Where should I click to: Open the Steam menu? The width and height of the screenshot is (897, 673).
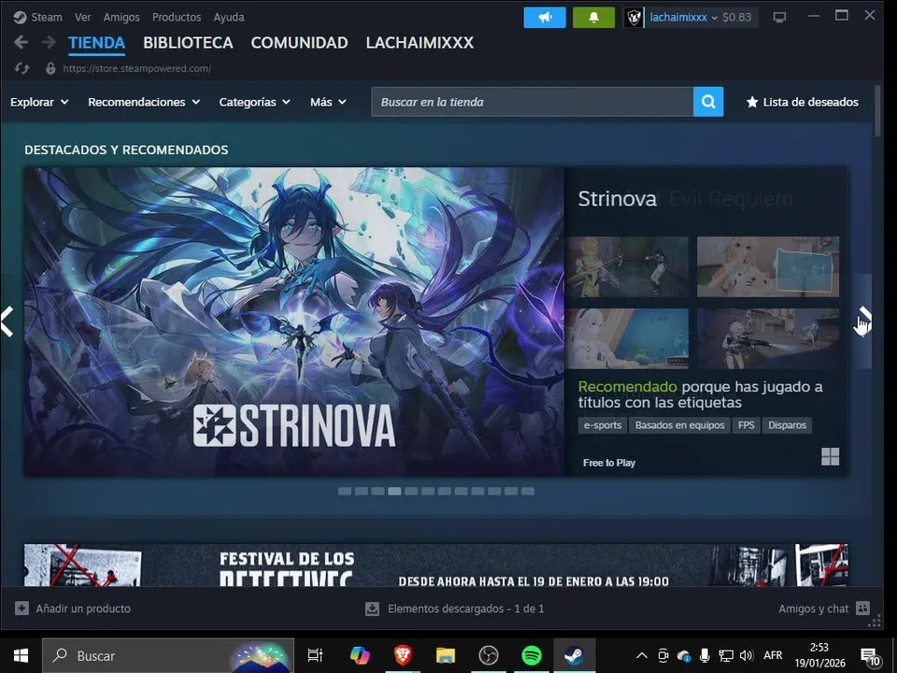pos(47,17)
